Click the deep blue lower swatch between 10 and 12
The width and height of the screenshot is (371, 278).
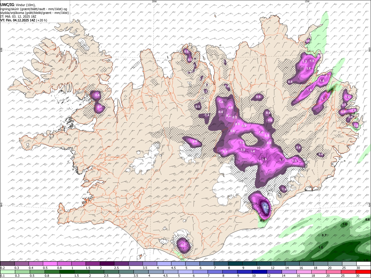click(259, 272)
